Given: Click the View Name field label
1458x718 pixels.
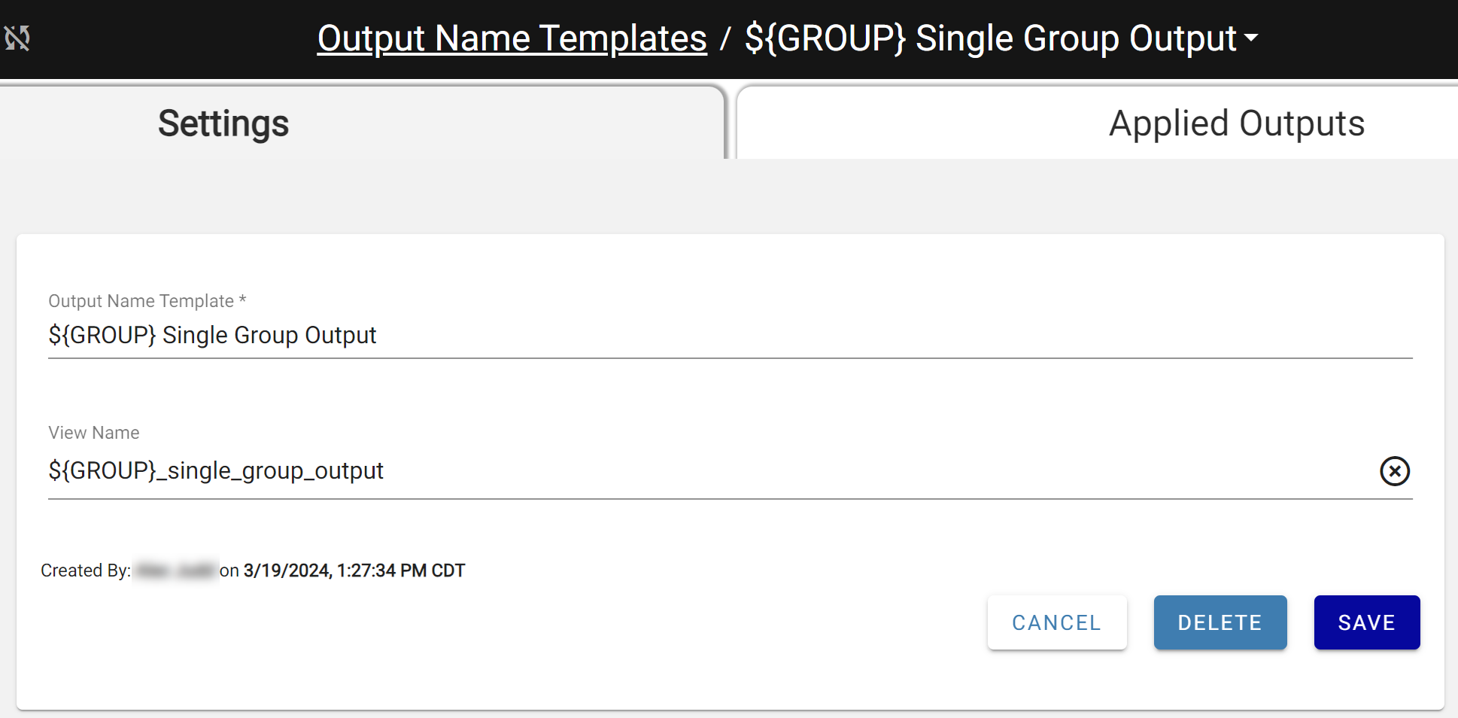Looking at the screenshot, I should point(94,433).
